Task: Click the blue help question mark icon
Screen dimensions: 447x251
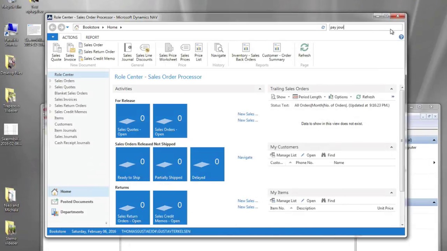Action: 401,37
